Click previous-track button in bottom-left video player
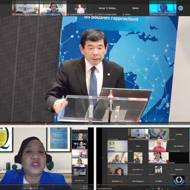 click(x=25, y=188)
